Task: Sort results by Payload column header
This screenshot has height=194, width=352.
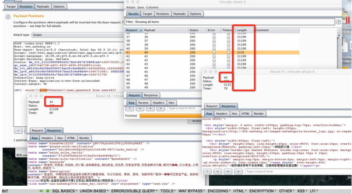Action: pyautogui.click(x=166, y=30)
